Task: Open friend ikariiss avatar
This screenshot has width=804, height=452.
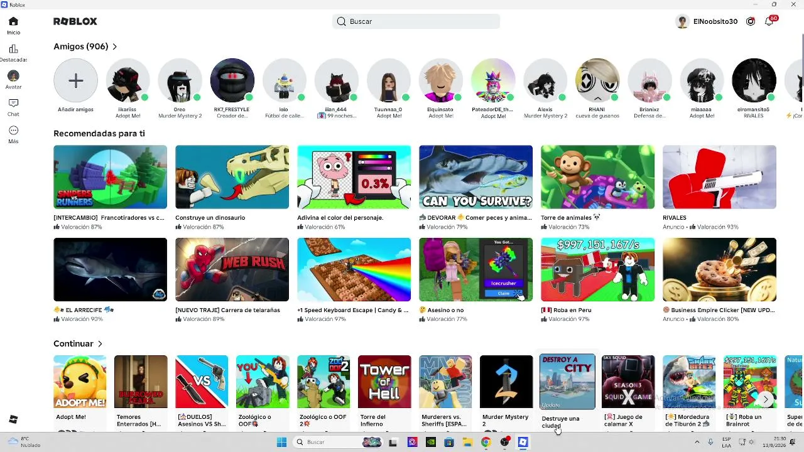Action: tap(128, 80)
